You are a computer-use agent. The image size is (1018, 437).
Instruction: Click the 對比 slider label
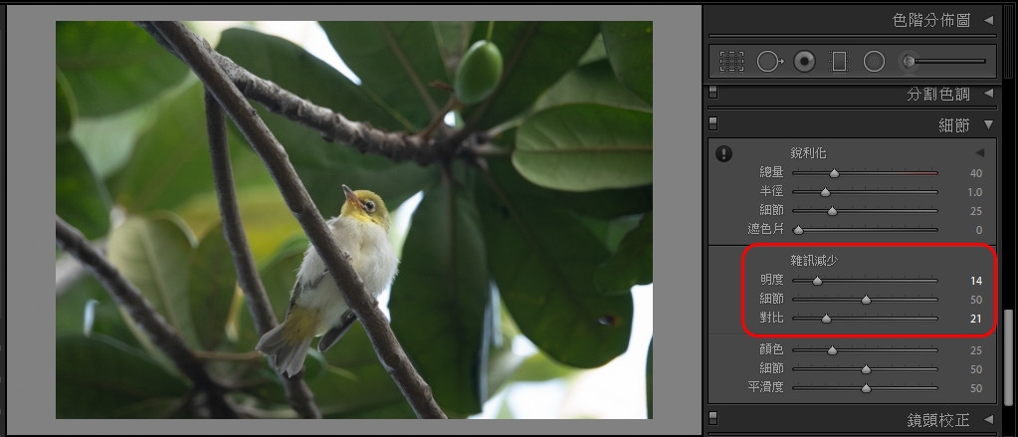pyautogui.click(x=772, y=319)
